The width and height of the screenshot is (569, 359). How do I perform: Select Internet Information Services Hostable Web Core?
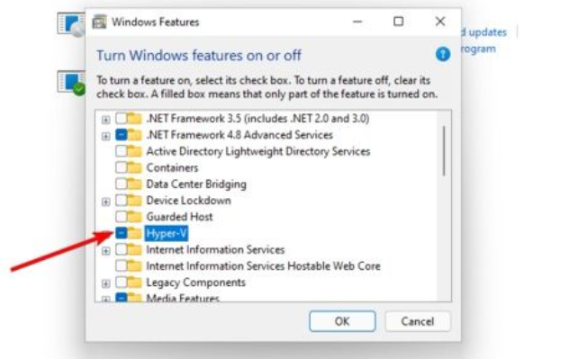263,266
